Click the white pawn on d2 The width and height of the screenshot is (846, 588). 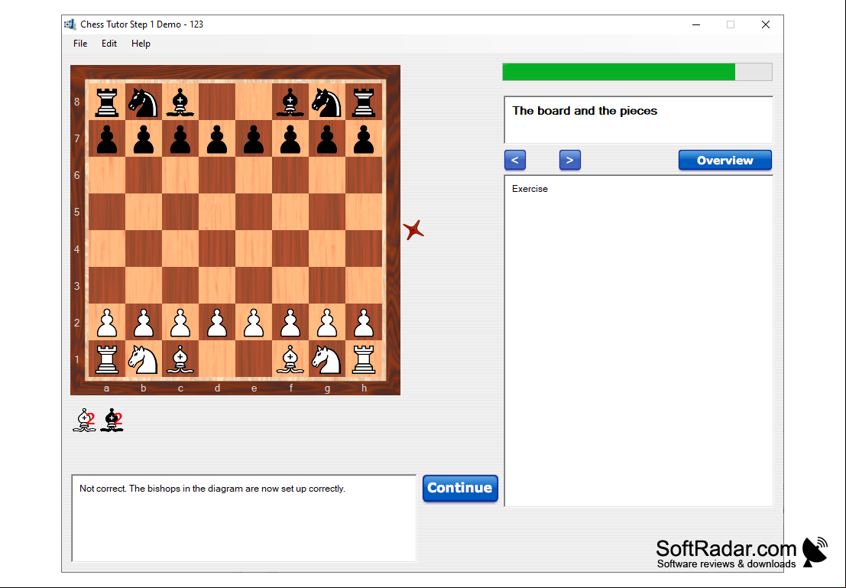pyautogui.click(x=217, y=323)
